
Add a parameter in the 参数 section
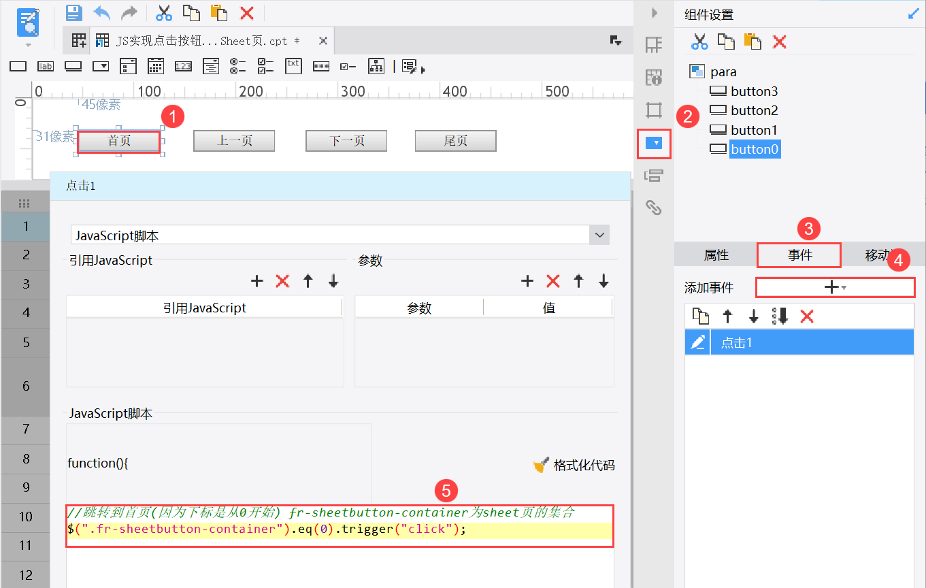click(x=527, y=281)
